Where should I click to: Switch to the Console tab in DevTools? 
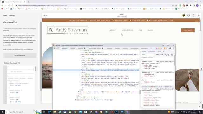click(x=73, y=48)
